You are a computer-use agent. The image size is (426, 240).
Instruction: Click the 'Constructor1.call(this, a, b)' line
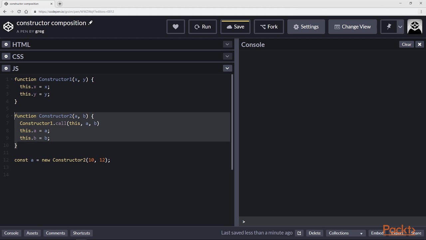(60, 123)
